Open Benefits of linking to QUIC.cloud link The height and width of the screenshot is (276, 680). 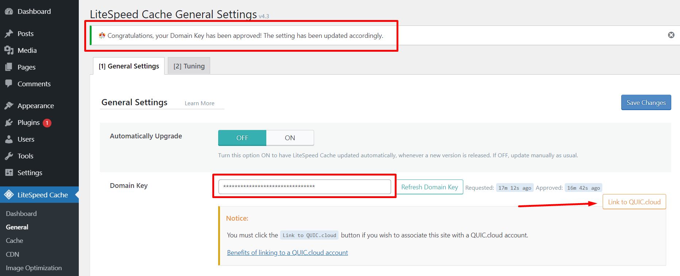(x=287, y=252)
